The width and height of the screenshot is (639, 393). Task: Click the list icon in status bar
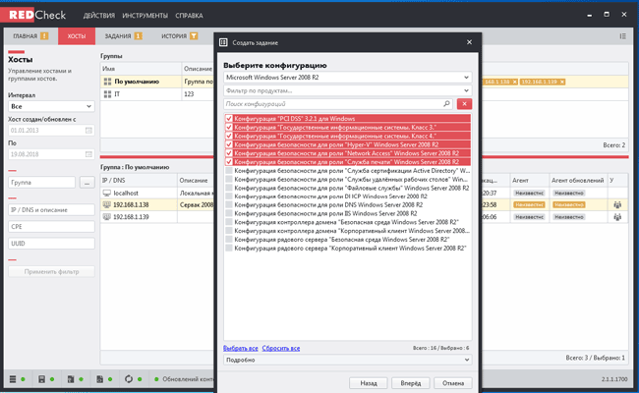(x=13, y=379)
